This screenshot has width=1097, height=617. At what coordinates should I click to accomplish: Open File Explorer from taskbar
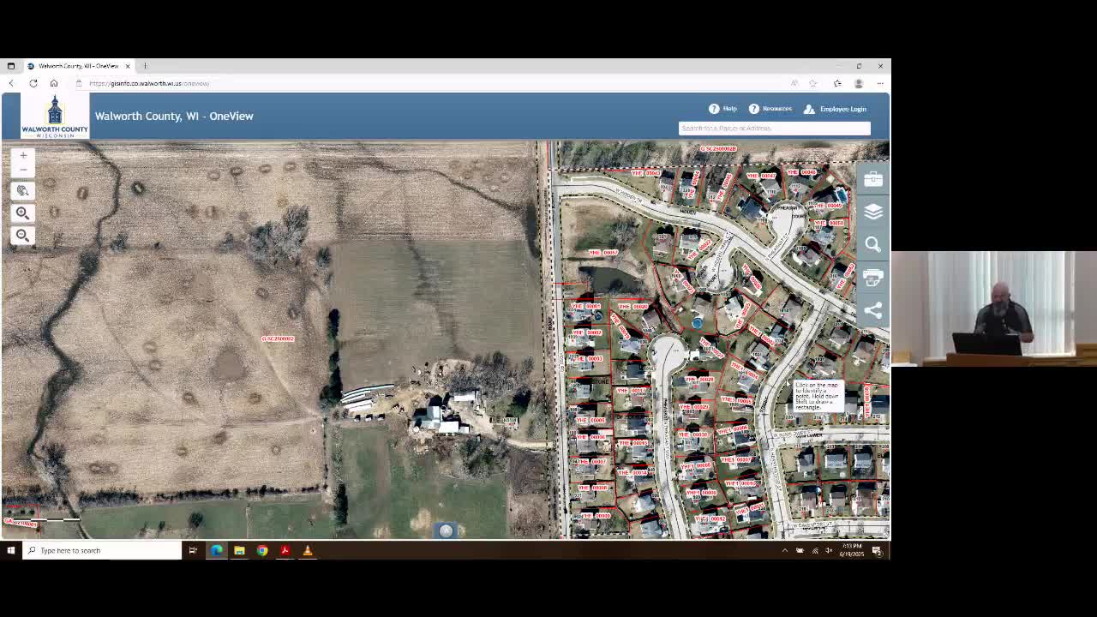click(239, 550)
